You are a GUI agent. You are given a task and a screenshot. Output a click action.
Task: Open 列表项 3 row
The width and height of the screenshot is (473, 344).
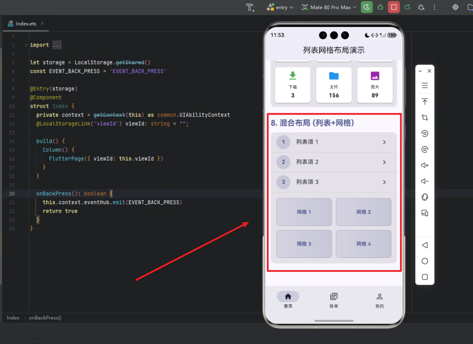334,182
